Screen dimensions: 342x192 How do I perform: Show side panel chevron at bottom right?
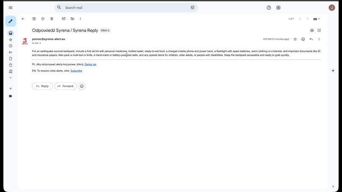pyautogui.click(x=333, y=186)
